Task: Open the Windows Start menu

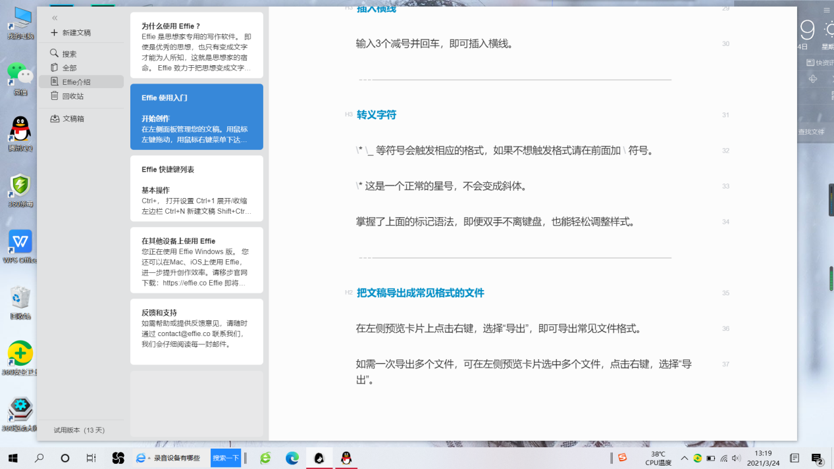Action: click(13, 458)
